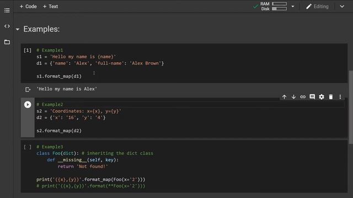Click the return 'Not found!' line
Image resolution: width=353 pixels, height=198 pixels.
click(x=83, y=166)
